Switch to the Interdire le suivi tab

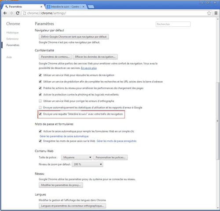click(66, 7)
